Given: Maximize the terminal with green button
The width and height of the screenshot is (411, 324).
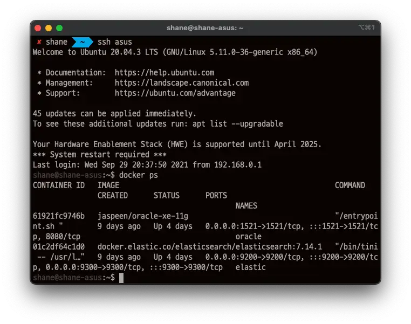Looking at the screenshot, I should tap(59, 28).
